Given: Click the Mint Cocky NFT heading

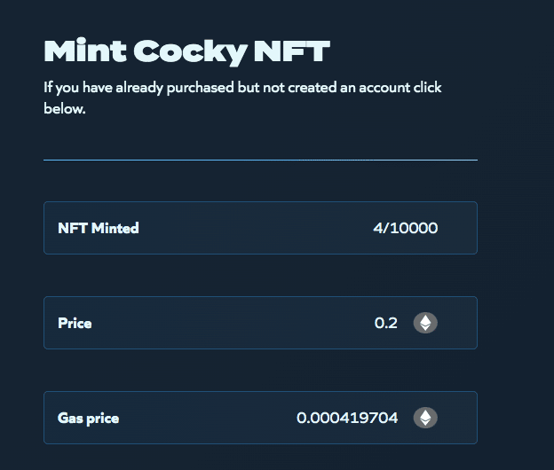Looking at the screenshot, I should [x=187, y=51].
